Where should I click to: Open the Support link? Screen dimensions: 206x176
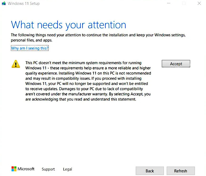(x=48, y=169)
